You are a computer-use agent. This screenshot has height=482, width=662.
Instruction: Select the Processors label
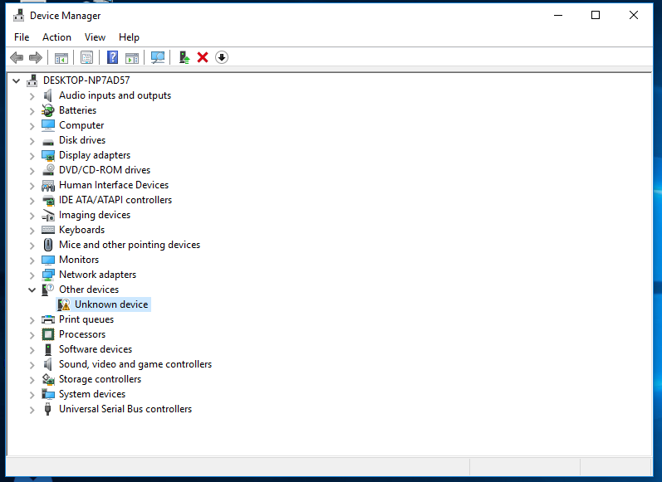click(82, 334)
